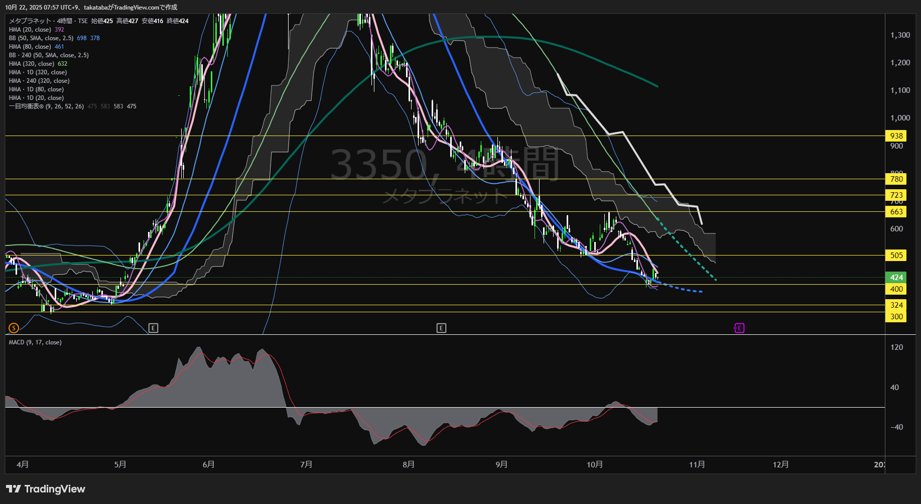The image size is (921, 504).
Task: Click the TradingView logo
Action: [46, 489]
